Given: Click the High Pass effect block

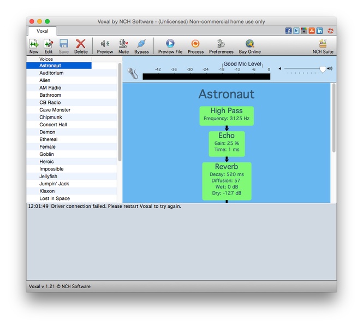Looking at the screenshot, I should tap(227, 116).
